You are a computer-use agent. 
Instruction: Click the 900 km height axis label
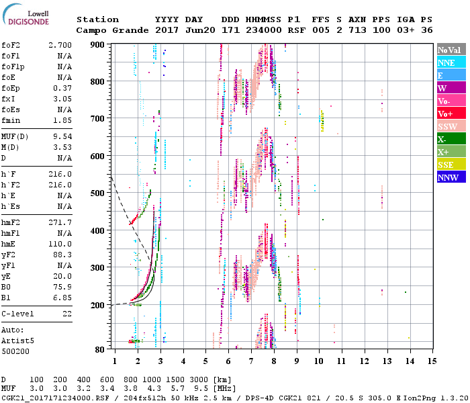[98, 45]
